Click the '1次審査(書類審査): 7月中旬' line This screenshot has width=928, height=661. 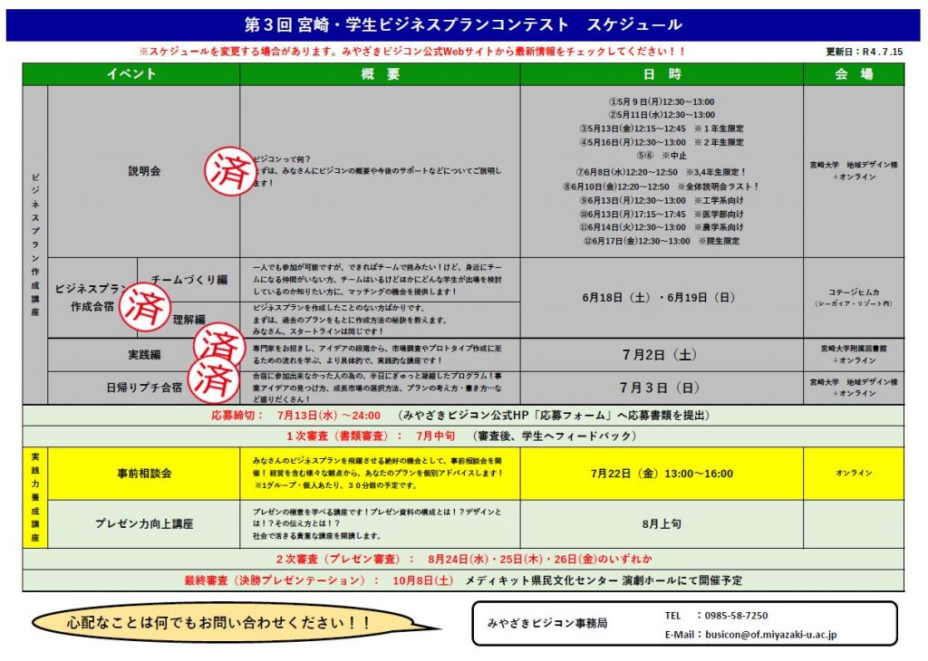(371, 436)
